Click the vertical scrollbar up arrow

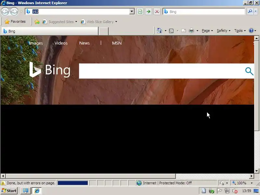click(x=256, y=38)
